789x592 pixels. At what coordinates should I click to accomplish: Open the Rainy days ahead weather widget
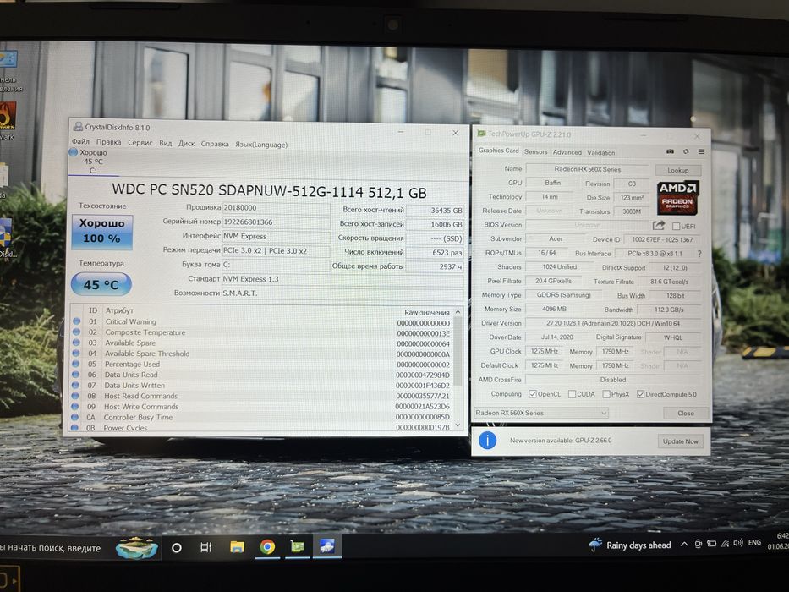pos(629,545)
